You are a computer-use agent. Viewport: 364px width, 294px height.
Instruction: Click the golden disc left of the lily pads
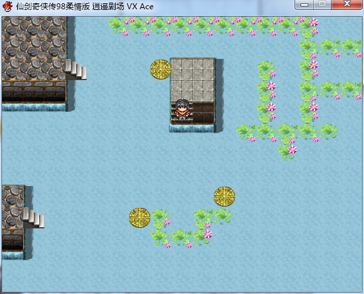click(140, 218)
